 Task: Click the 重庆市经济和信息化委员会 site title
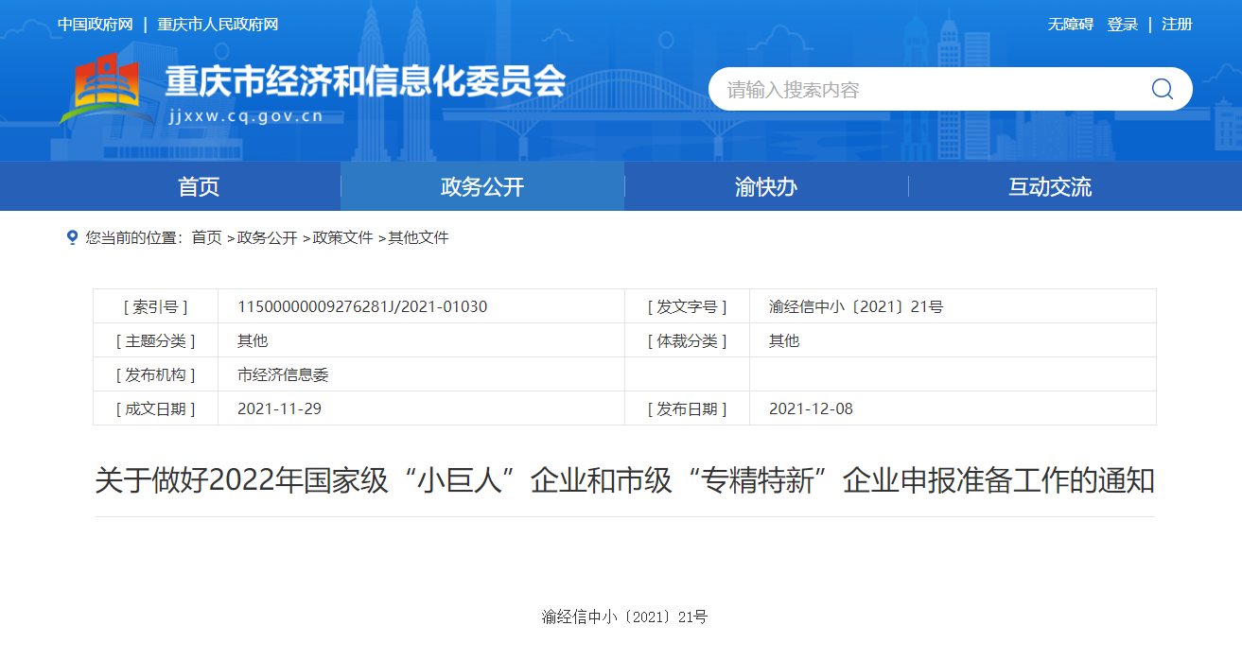(365, 82)
